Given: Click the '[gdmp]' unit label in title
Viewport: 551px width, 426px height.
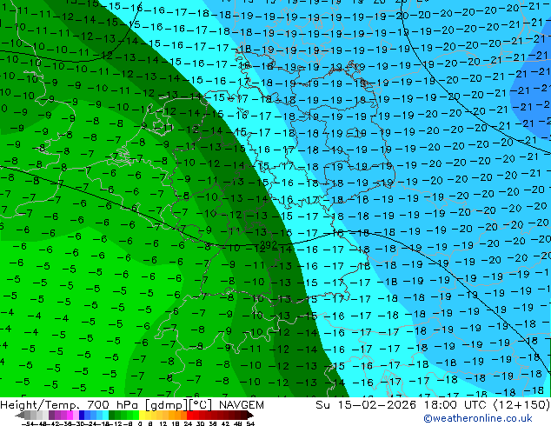Looking at the screenshot, I should pyautogui.click(x=166, y=405).
